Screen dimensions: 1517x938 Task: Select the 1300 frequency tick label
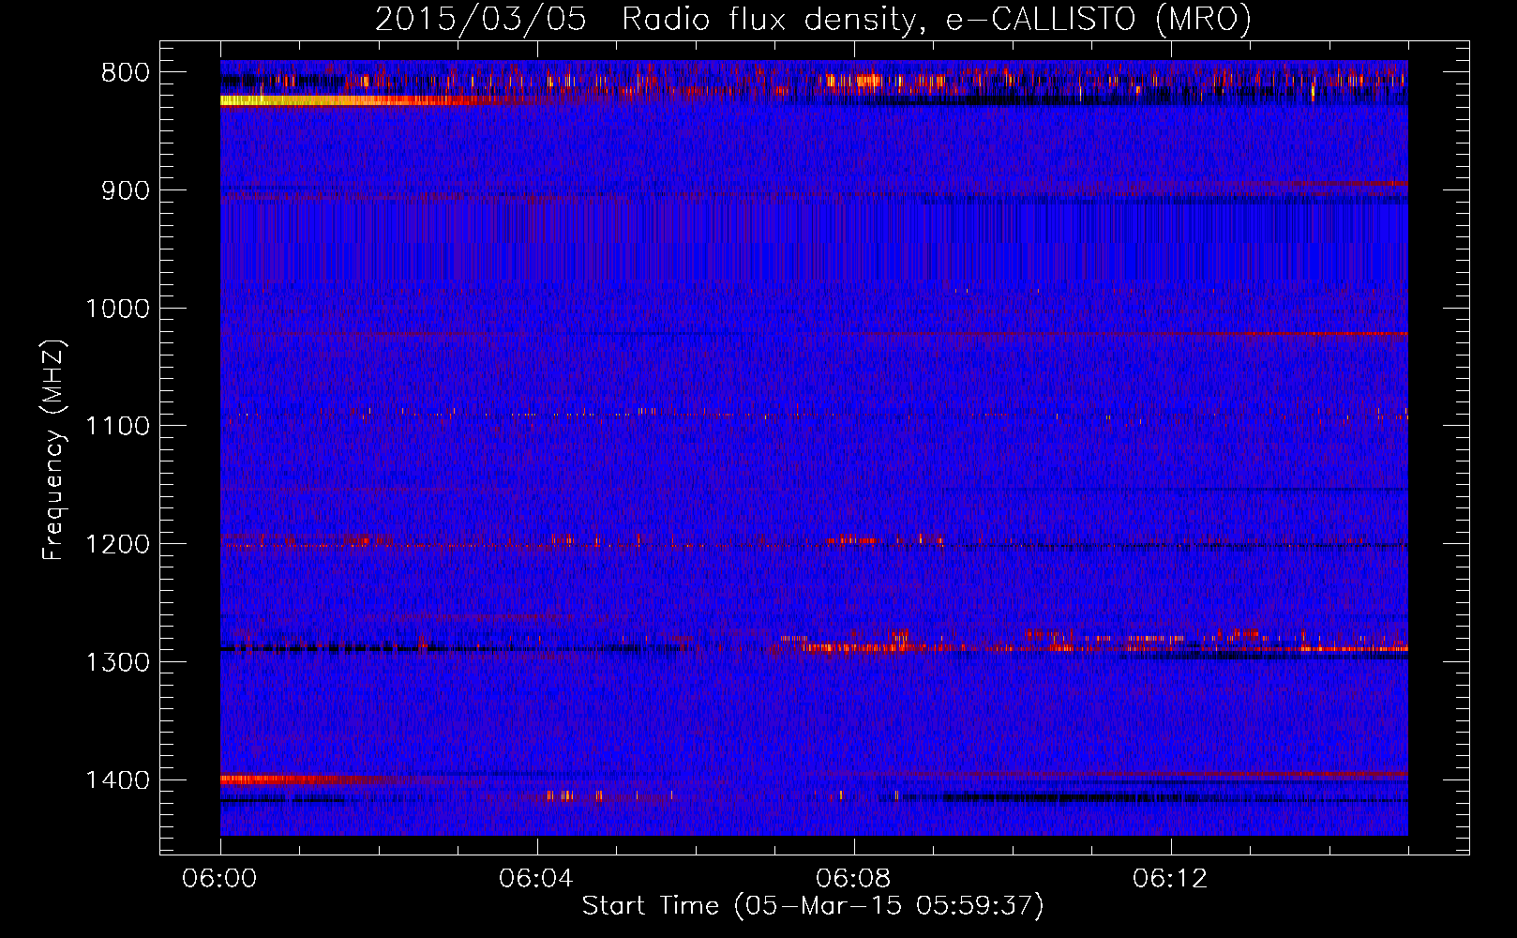point(117,662)
